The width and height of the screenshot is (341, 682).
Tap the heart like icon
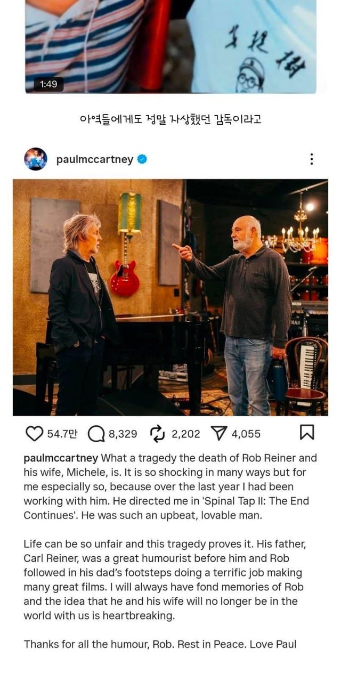(x=34, y=434)
